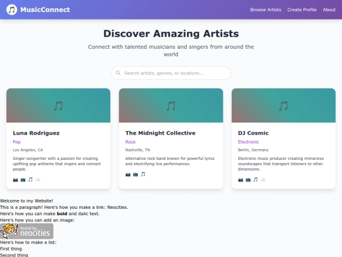Click DJ Cosmic's camera social icon

[241, 180]
